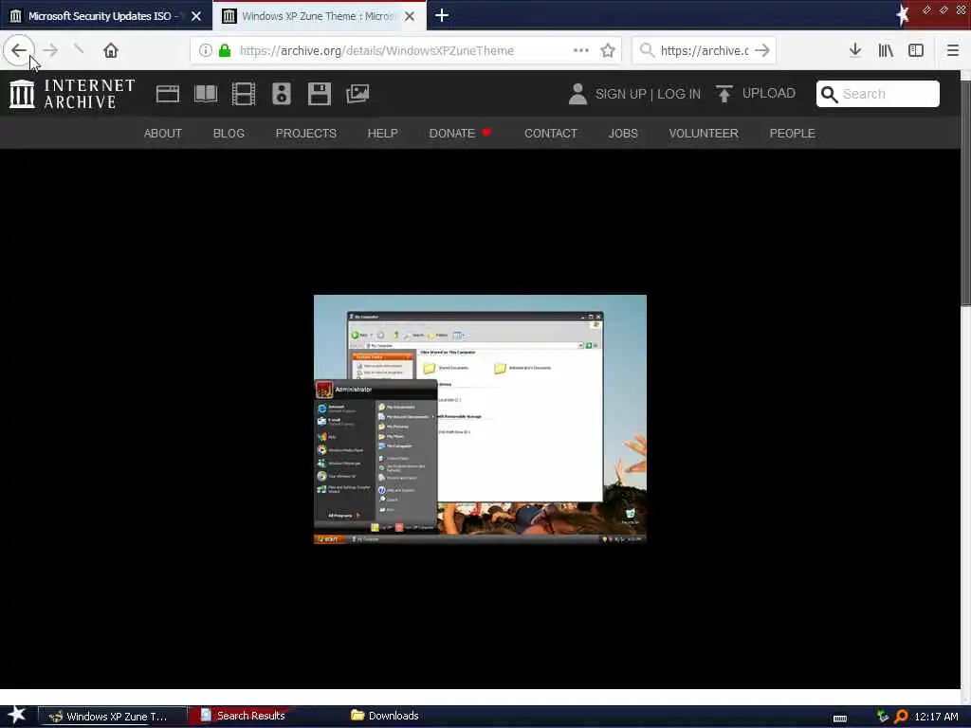
Task: Click the address bar URL
Action: click(376, 51)
